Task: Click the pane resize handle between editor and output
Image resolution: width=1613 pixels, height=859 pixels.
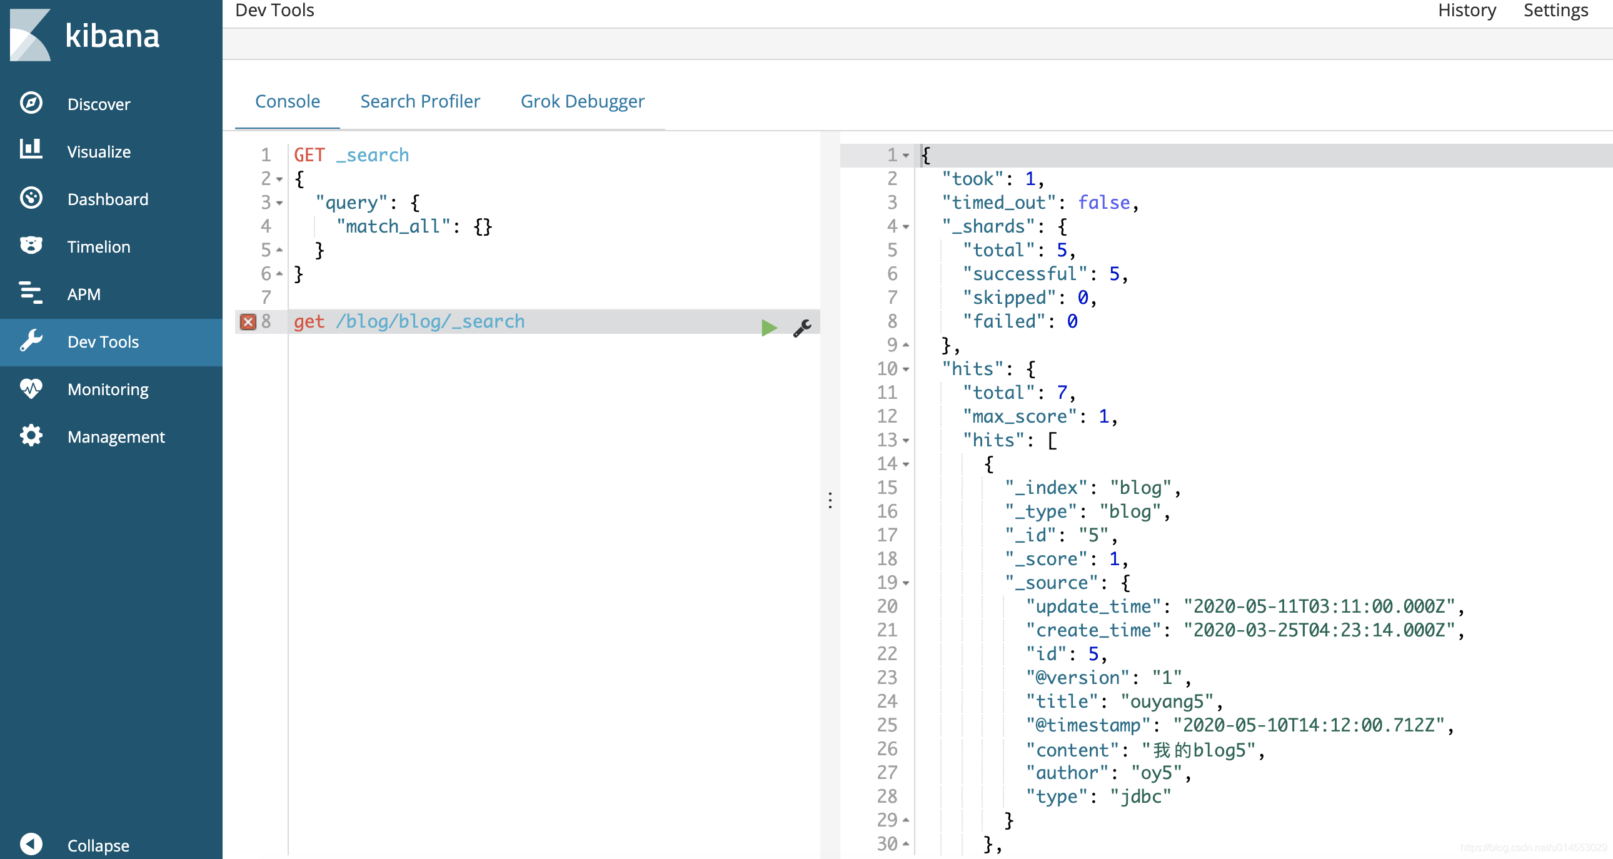Action: click(x=830, y=500)
